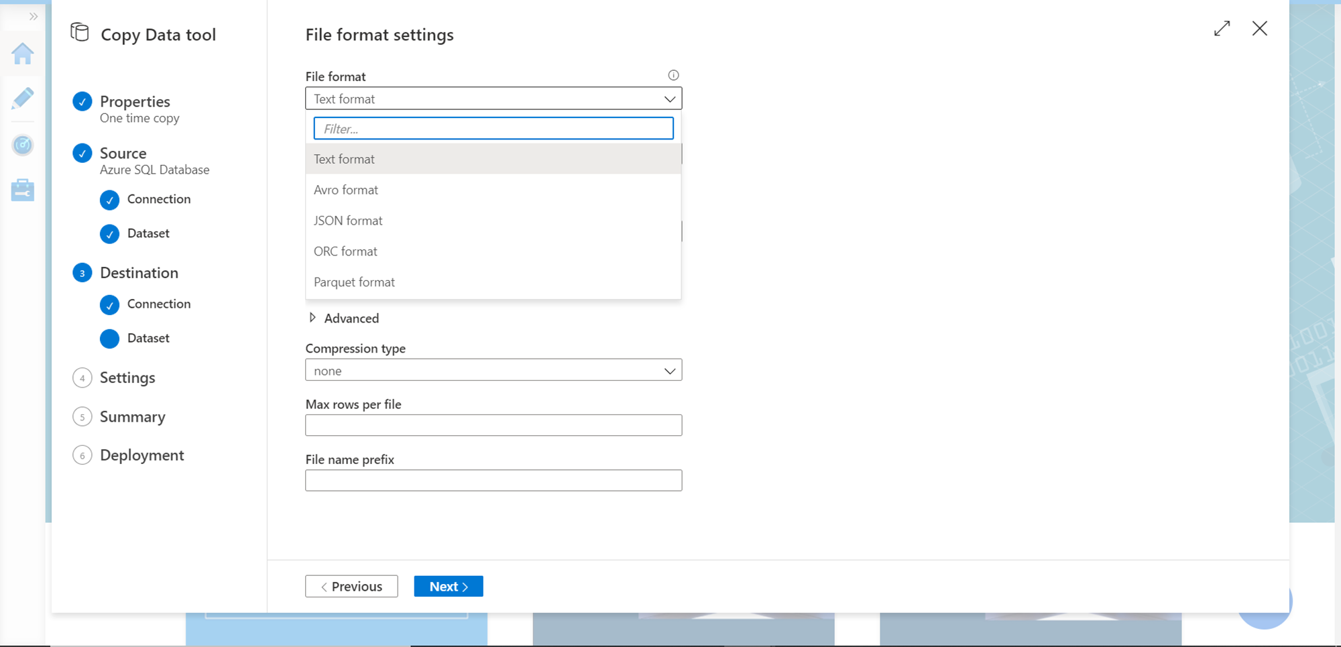Screen dimensions: 1341x647
Task: Select Avro format option
Action: click(493, 190)
